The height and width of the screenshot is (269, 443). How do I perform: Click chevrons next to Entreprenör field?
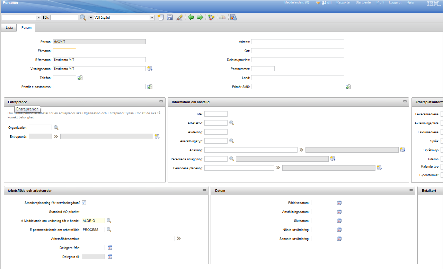56,136
